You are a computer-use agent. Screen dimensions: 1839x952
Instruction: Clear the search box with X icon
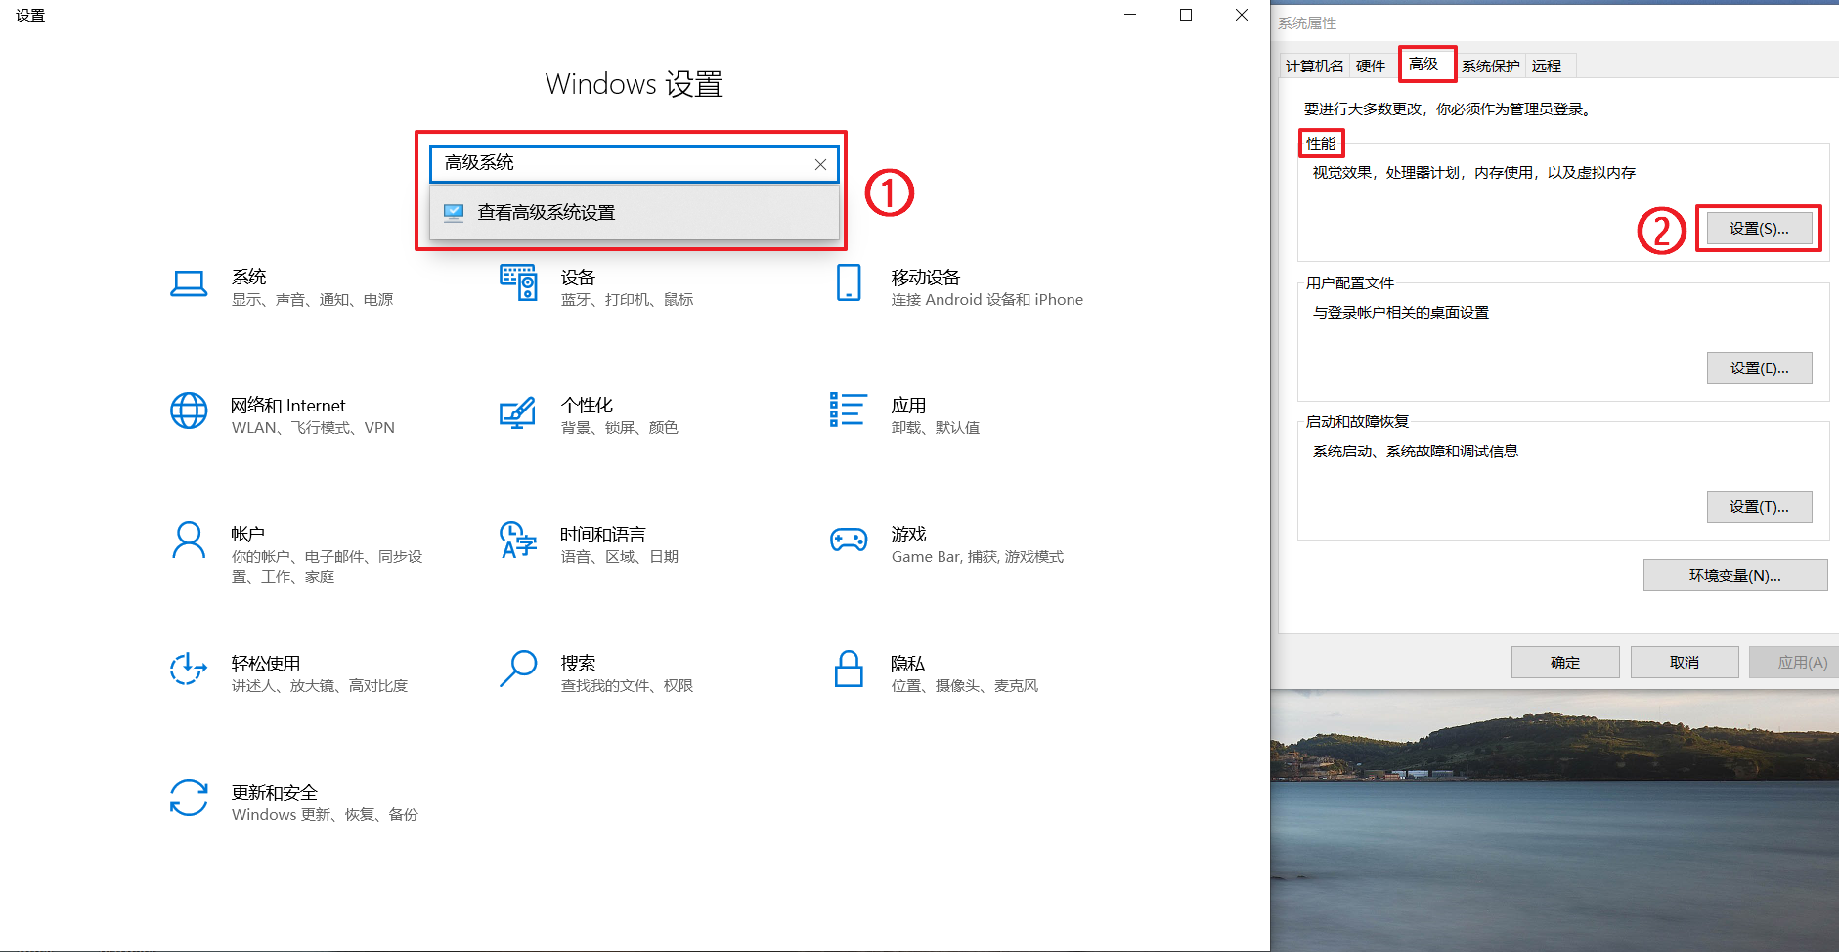pos(820,165)
